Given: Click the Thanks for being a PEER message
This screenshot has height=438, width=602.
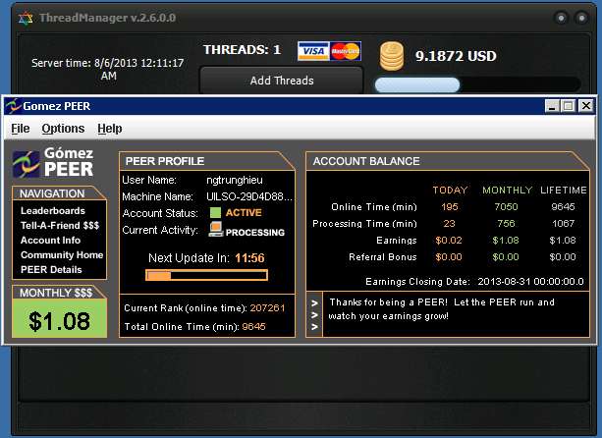Looking at the screenshot, I should point(442,309).
